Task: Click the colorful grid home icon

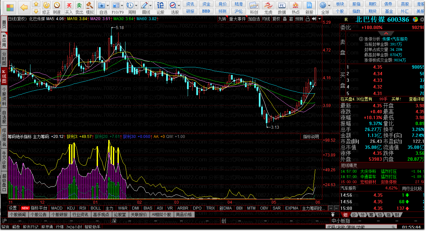Action: point(10,7)
